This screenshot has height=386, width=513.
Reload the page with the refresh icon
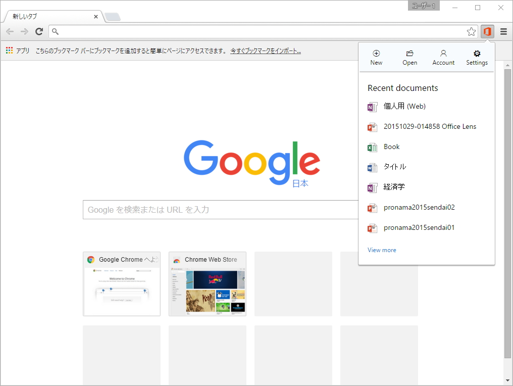click(39, 31)
